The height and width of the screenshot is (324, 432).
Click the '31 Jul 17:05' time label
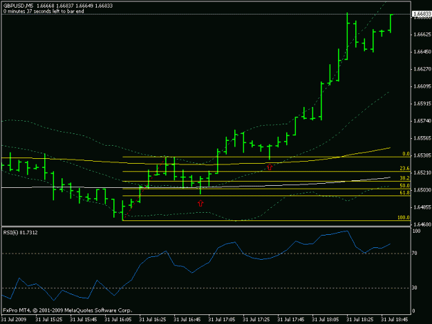click(x=222, y=320)
